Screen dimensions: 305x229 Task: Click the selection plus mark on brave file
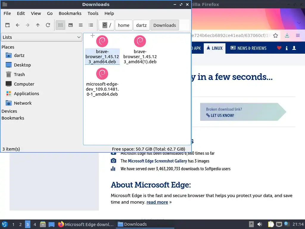pos(93,35)
